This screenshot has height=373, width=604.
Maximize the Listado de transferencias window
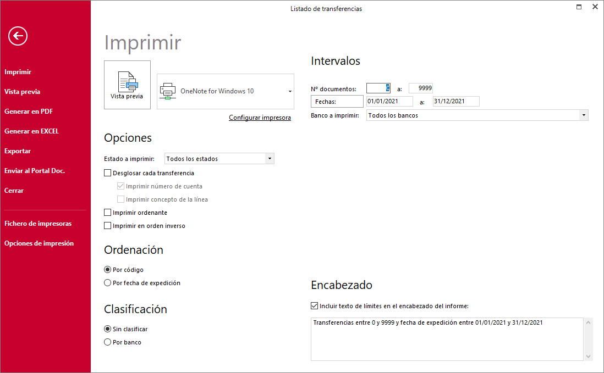[x=579, y=7]
